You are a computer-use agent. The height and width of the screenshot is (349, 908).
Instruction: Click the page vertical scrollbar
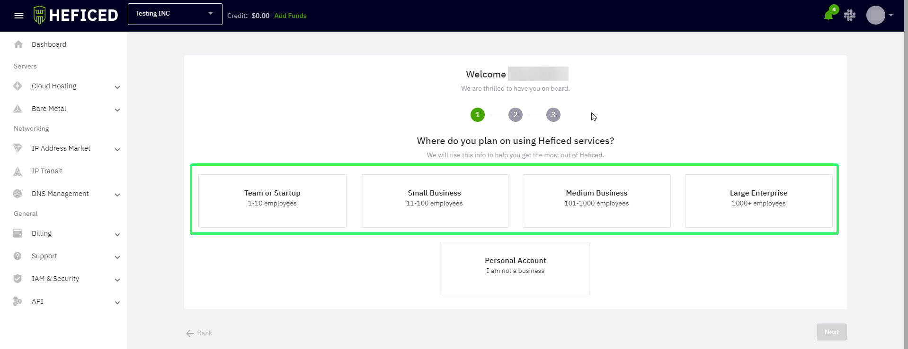click(x=906, y=175)
